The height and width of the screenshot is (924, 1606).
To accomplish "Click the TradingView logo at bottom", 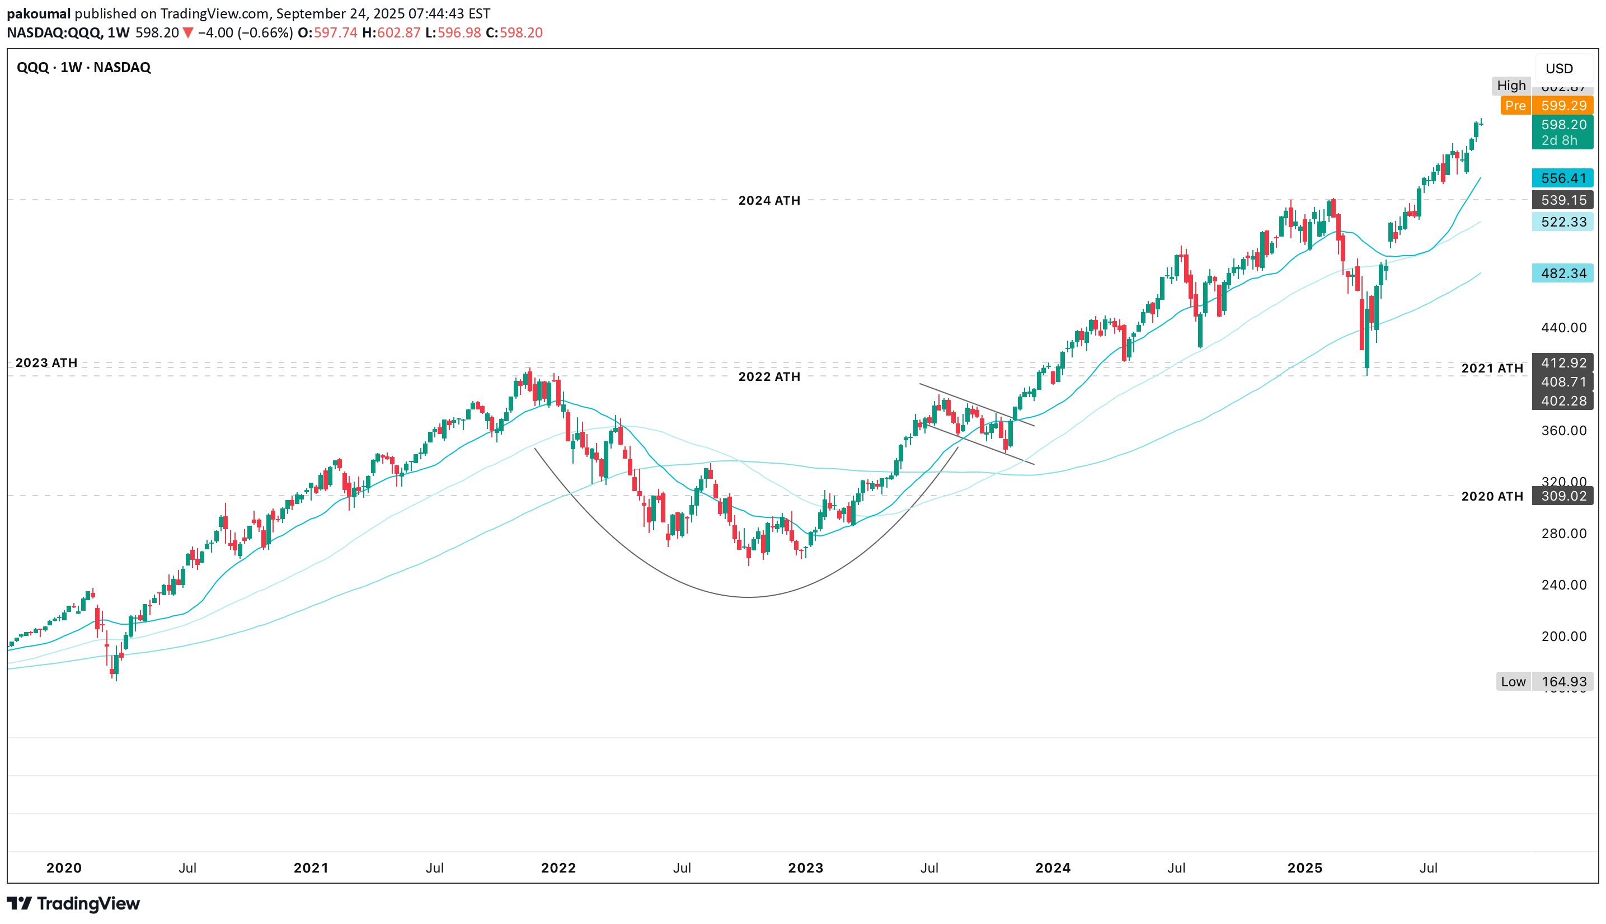I will (x=73, y=903).
